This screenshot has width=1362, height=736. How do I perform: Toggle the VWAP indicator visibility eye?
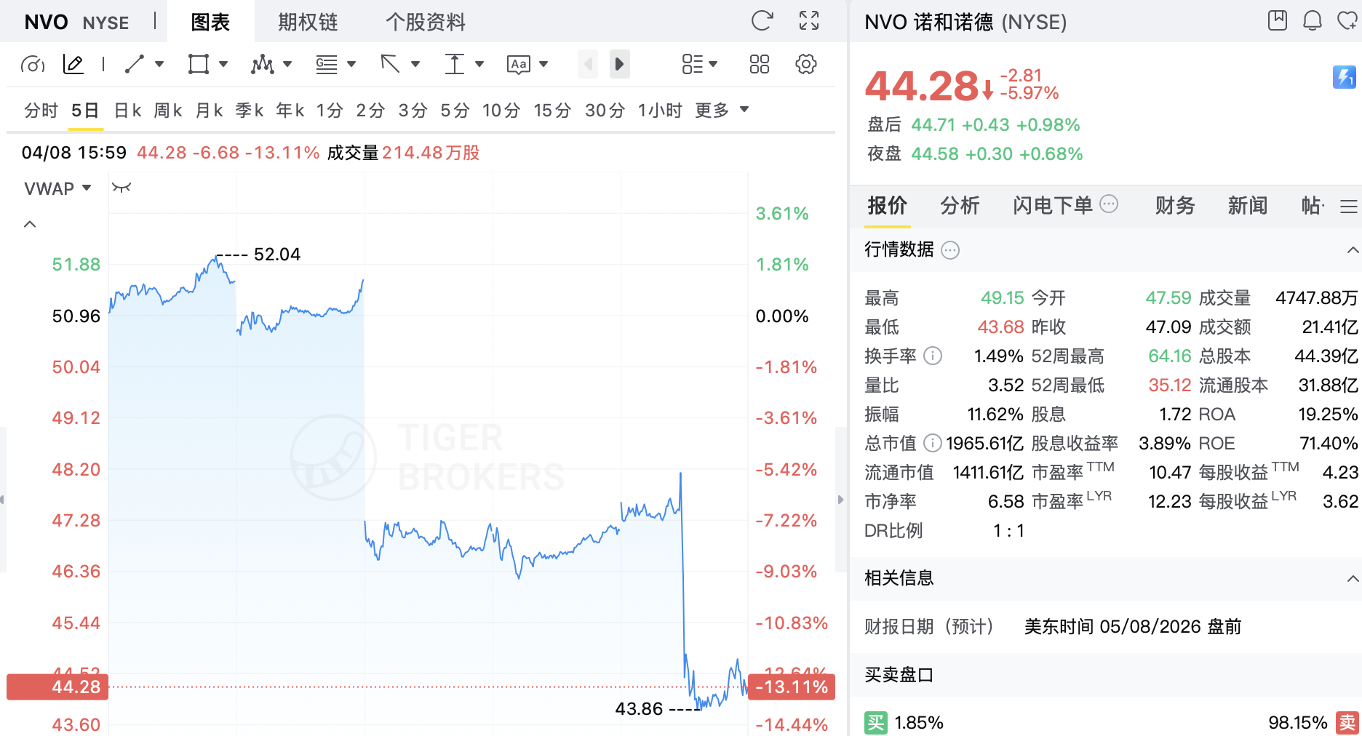pos(122,188)
